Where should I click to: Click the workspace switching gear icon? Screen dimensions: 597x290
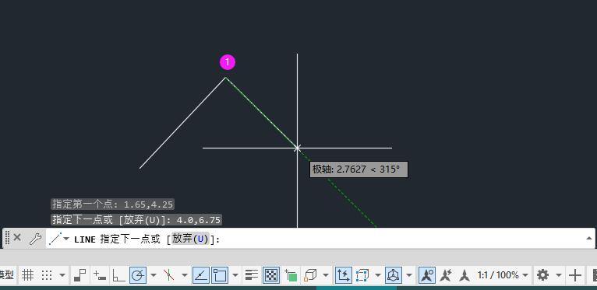[542, 274]
